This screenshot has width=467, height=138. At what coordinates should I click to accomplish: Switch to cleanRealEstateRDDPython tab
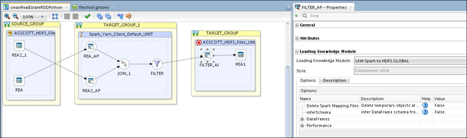click(x=36, y=7)
